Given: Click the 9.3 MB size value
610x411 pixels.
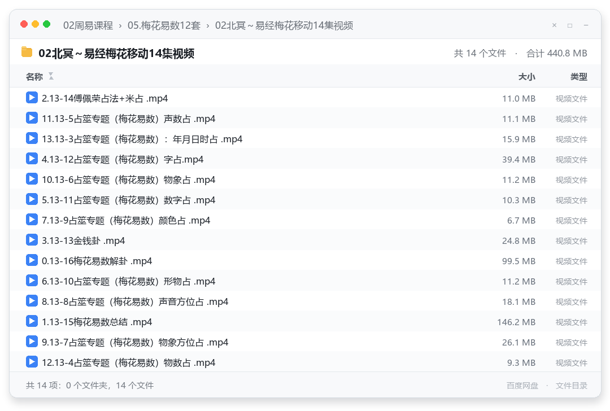Looking at the screenshot, I should [521, 362].
